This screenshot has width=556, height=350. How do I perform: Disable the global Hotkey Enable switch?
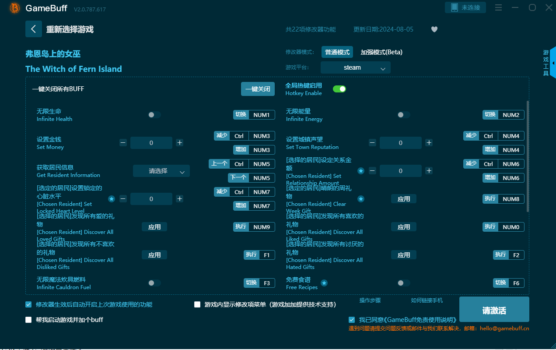point(339,89)
